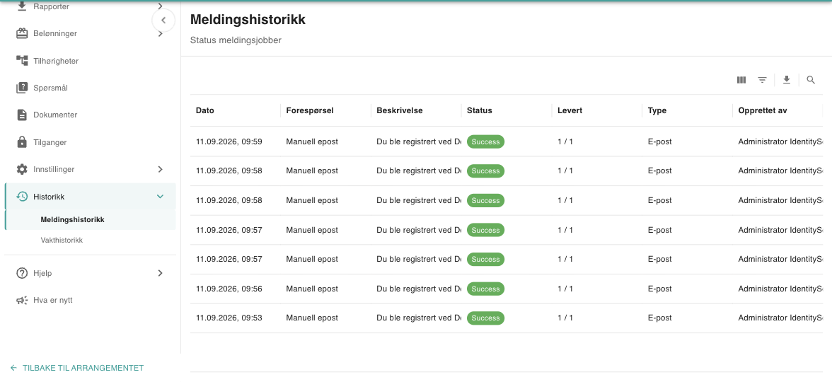The width and height of the screenshot is (832, 382).
Task: Open the column visibility selector icon
Action: [x=741, y=80]
